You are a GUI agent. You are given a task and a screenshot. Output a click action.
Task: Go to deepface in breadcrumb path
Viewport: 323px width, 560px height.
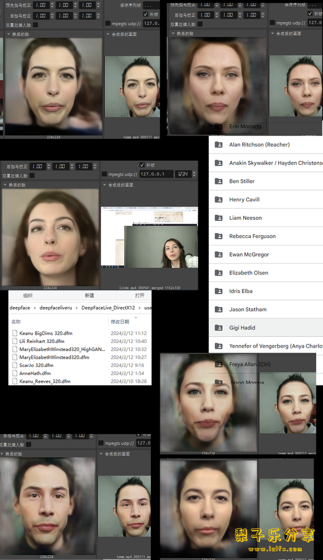(19, 307)
